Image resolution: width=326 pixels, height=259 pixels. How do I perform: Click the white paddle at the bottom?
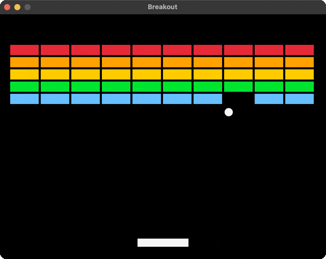163,243
